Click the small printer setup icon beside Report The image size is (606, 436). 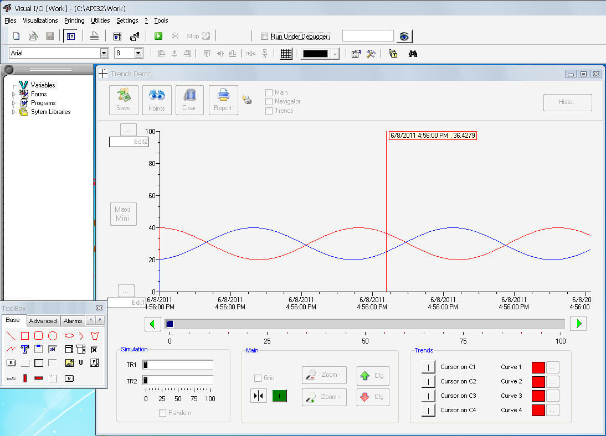tap(248, 100)
